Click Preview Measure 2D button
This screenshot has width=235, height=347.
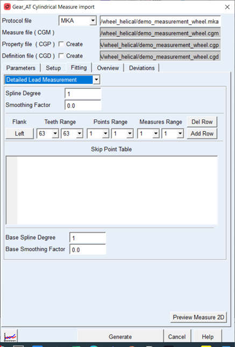pyautogui.click(x=198, y=317)
